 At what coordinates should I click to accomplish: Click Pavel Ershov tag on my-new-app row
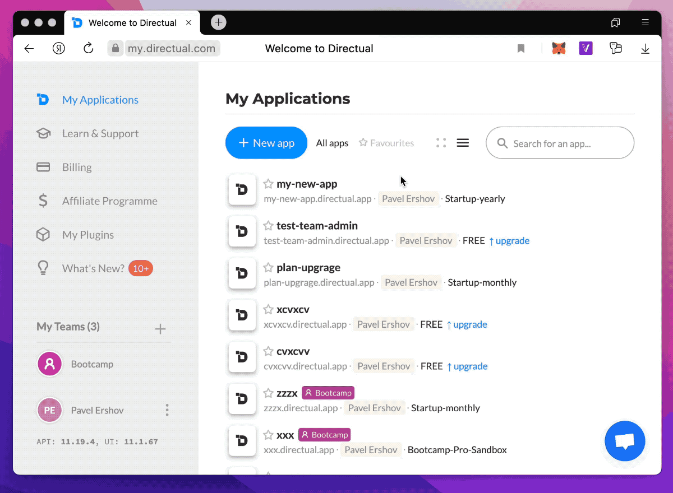tap(408, 198)
